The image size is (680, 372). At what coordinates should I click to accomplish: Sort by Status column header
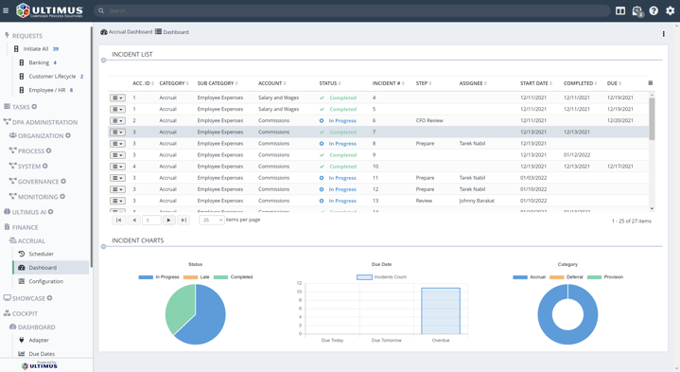(329, 83)
